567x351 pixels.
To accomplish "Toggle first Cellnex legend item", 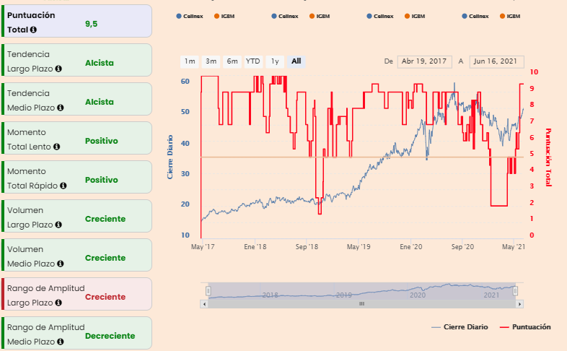I will click(190, 17).
